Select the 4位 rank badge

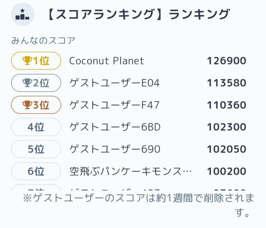coord(36,127)
